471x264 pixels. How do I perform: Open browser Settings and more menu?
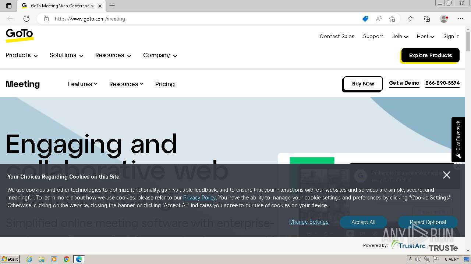coord(461,19)
